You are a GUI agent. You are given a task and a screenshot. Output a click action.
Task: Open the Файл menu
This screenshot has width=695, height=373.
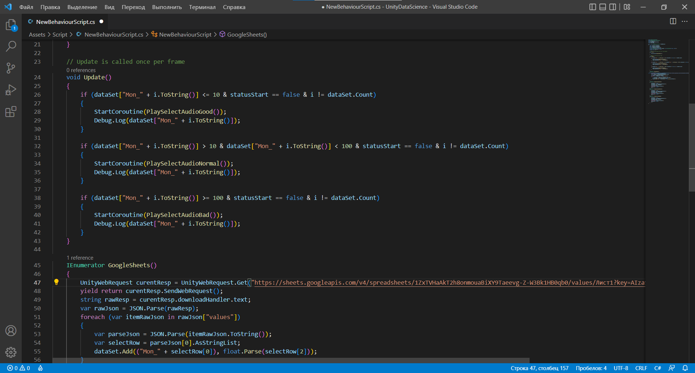click(26, 7)
